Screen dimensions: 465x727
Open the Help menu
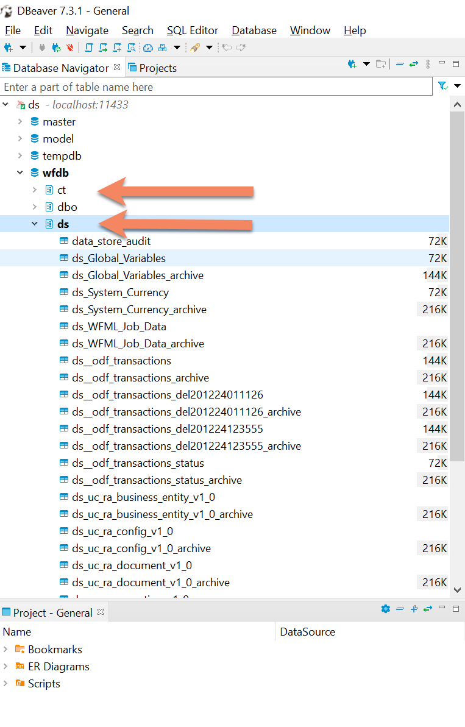pos(355,30)
